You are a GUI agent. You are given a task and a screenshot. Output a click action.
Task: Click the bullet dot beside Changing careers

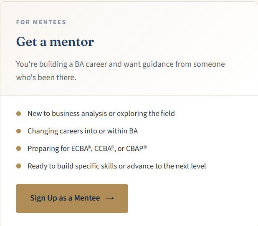19,131
